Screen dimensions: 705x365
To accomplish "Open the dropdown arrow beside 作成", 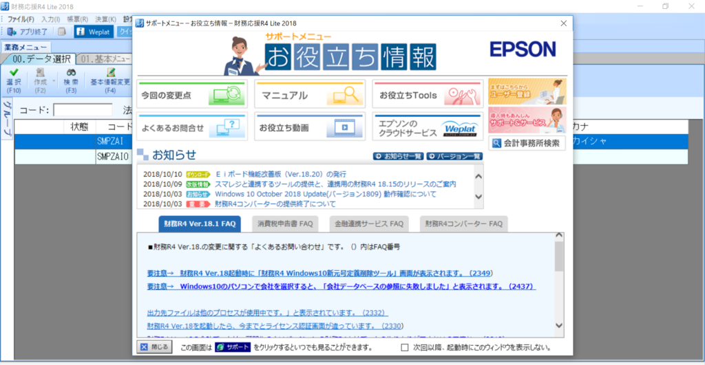I will 54,81.
